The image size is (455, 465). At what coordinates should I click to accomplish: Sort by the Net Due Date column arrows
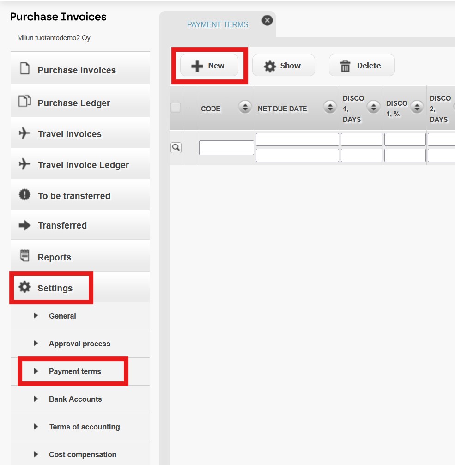pos(330,107)
